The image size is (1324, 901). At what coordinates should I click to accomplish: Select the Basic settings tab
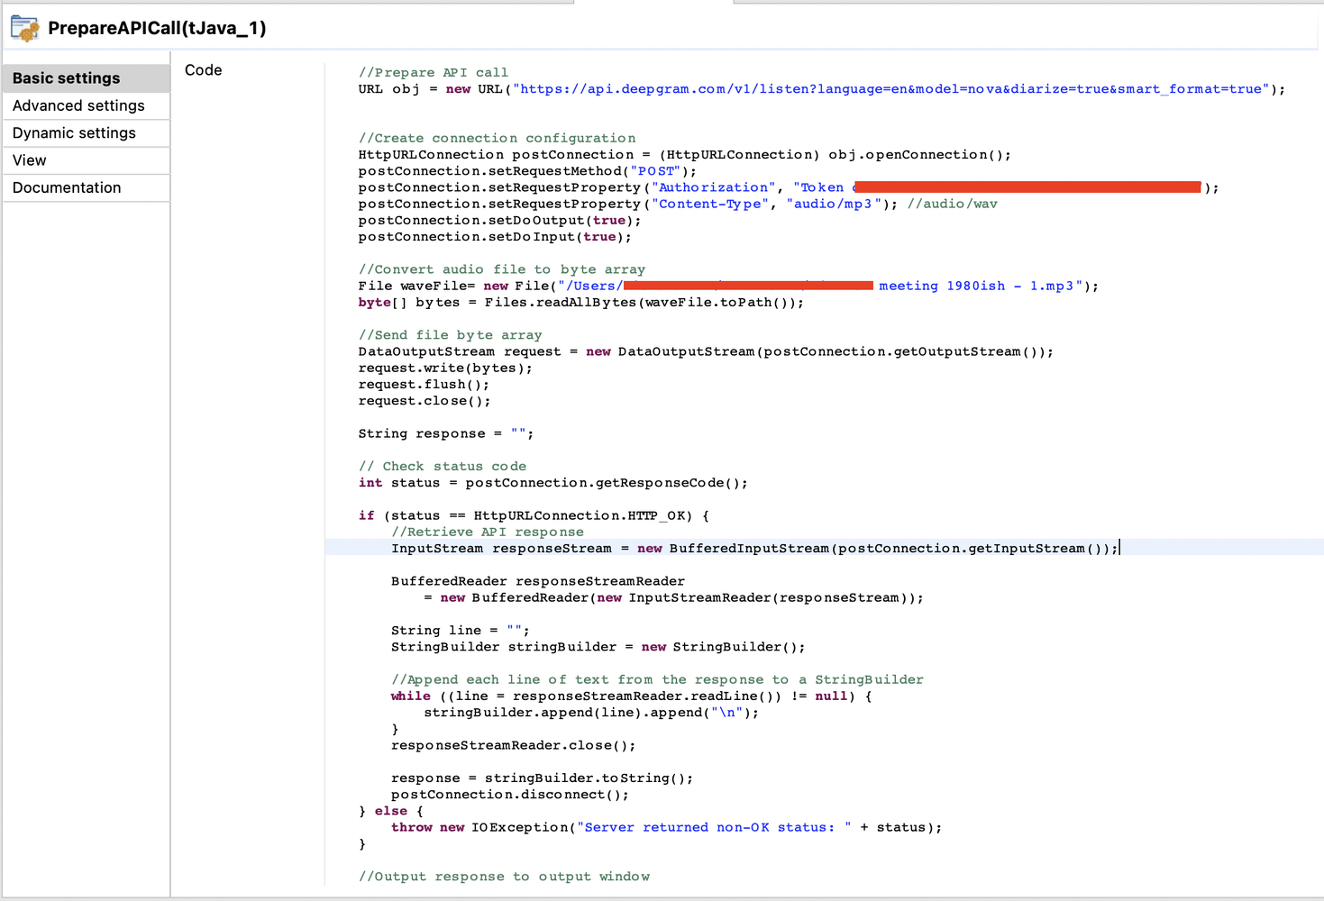click(x=66, y=78)
